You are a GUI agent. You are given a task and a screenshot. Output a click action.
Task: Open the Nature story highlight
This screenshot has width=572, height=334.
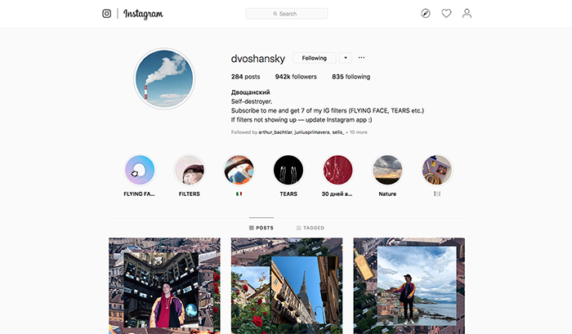point(387,170)
